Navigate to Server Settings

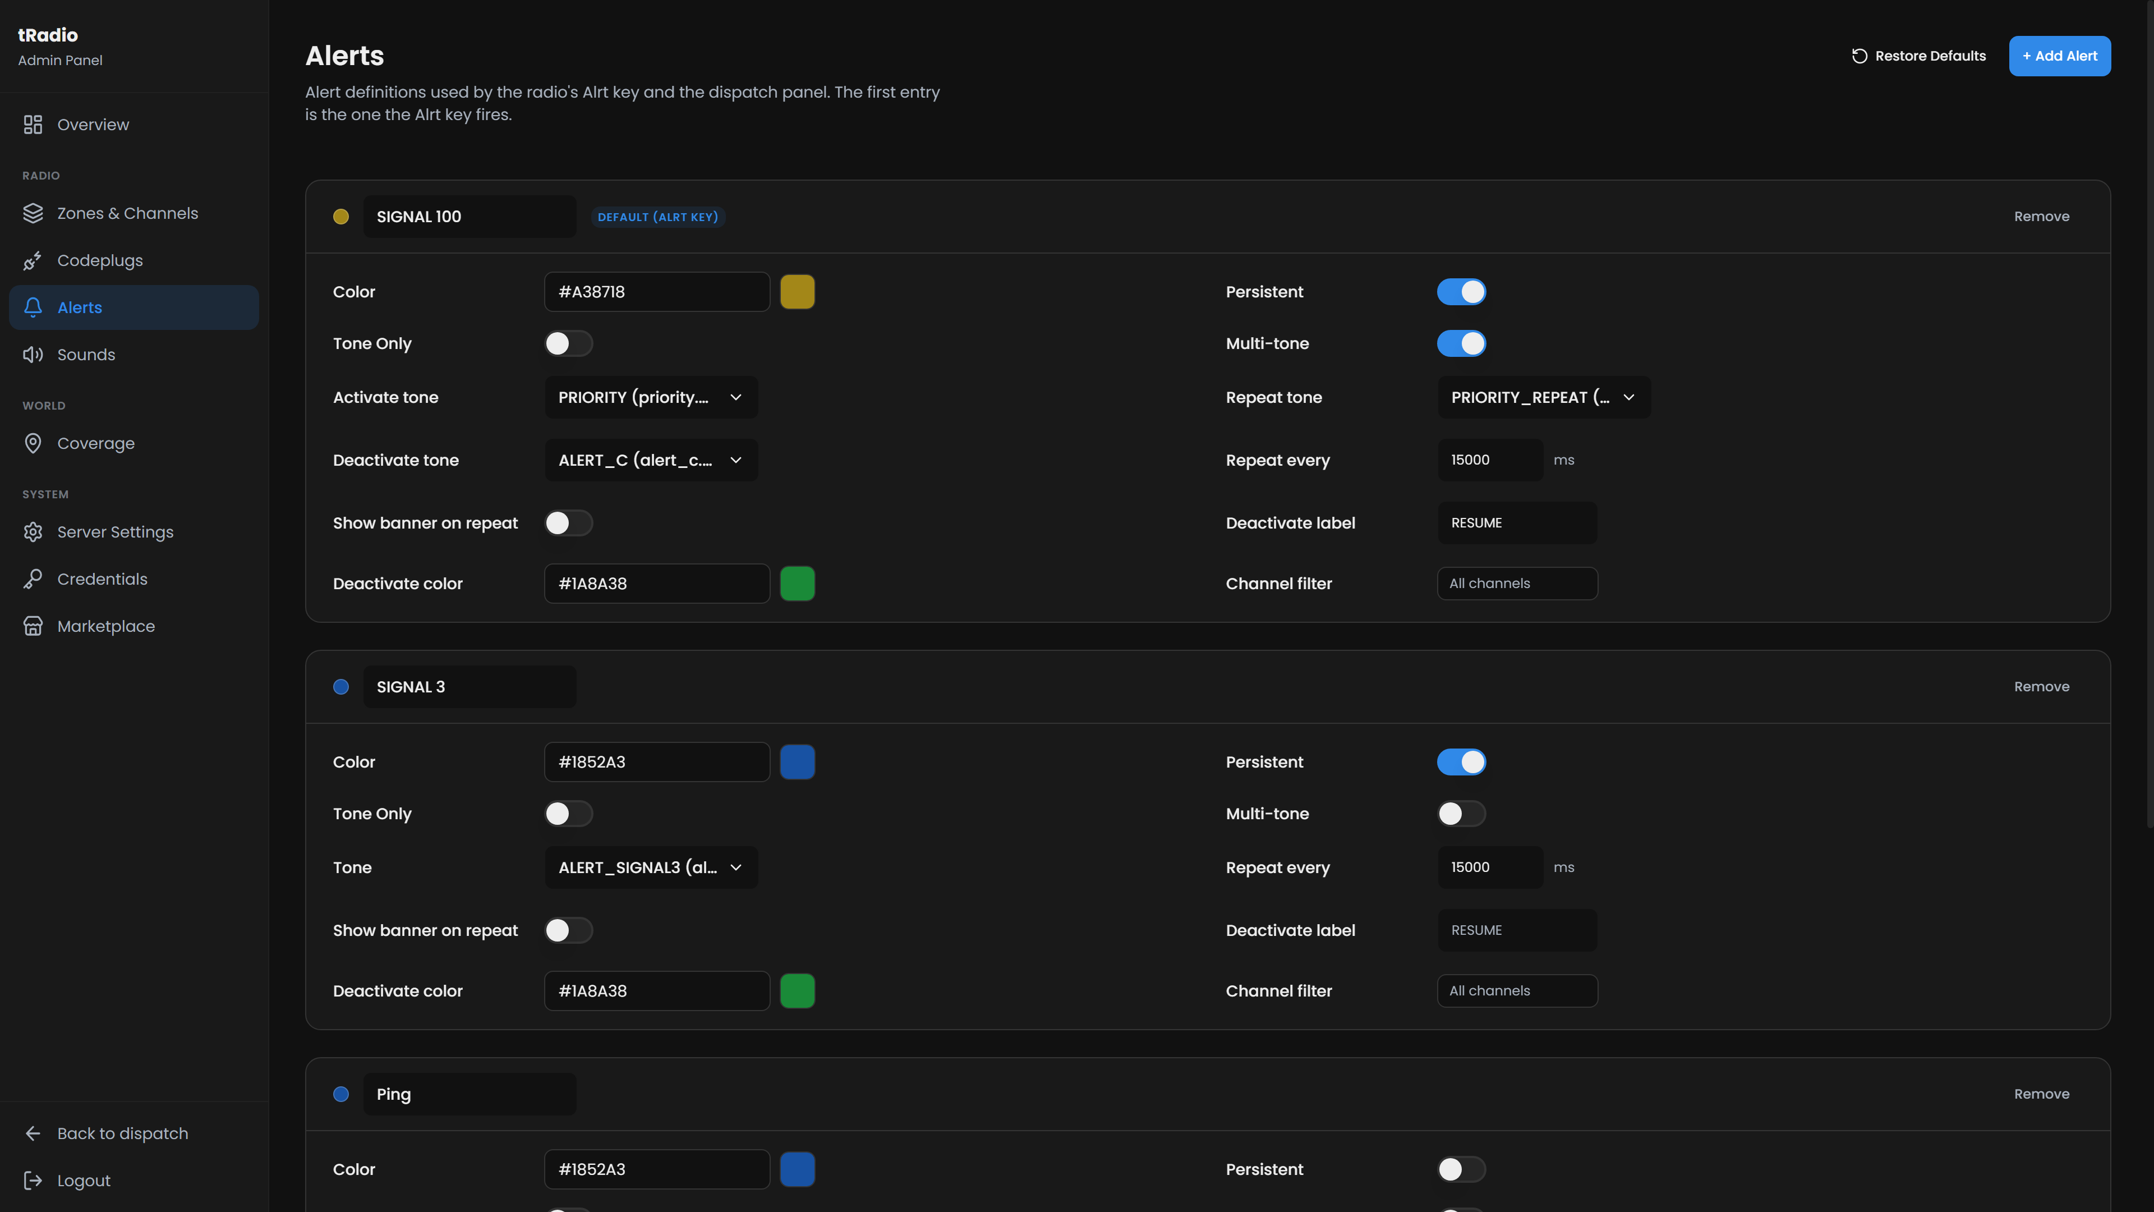(134, 532)
